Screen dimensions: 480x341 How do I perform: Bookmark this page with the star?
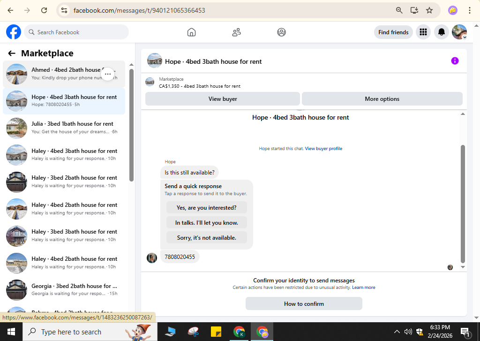429,10
